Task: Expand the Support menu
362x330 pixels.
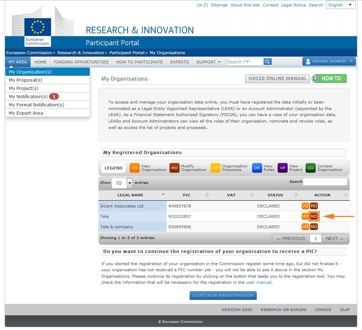Action: [209, 62]
